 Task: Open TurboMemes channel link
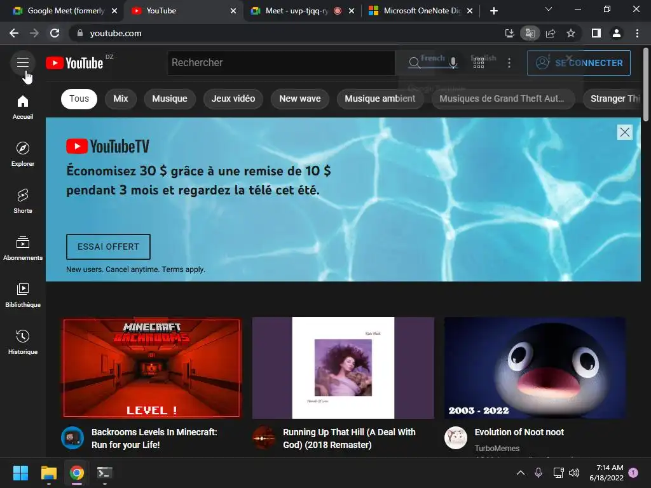[x=497, y=448]
